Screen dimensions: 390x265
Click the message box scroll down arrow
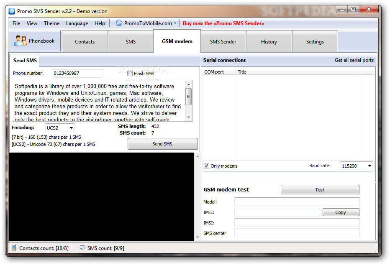[x=189, y=117]
